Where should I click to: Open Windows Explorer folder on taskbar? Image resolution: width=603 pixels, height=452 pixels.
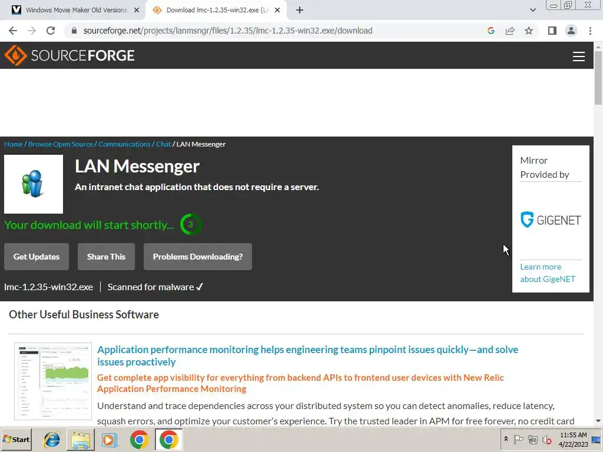81,440
